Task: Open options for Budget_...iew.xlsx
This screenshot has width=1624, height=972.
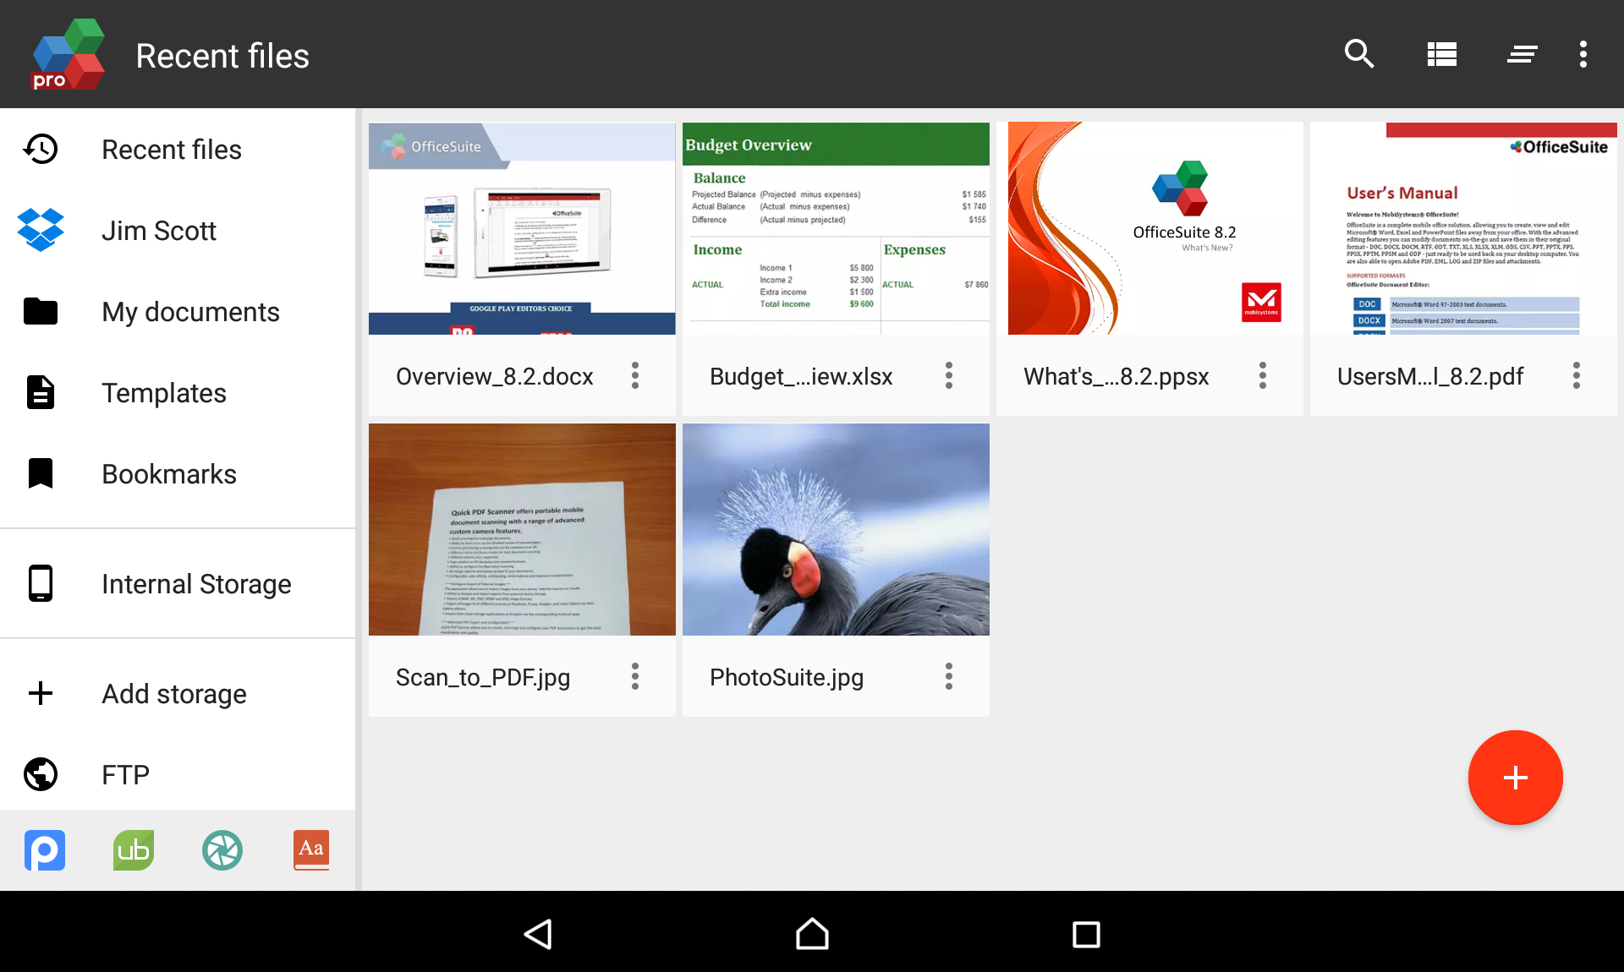Action: (949, 375)
